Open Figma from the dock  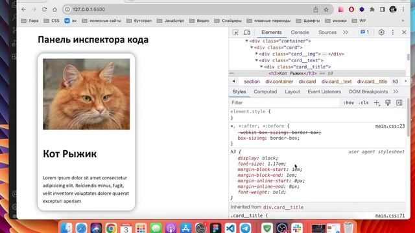(x=216, y=228)
